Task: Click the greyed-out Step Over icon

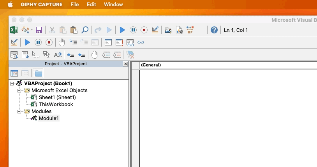Action: click(84, 42)
